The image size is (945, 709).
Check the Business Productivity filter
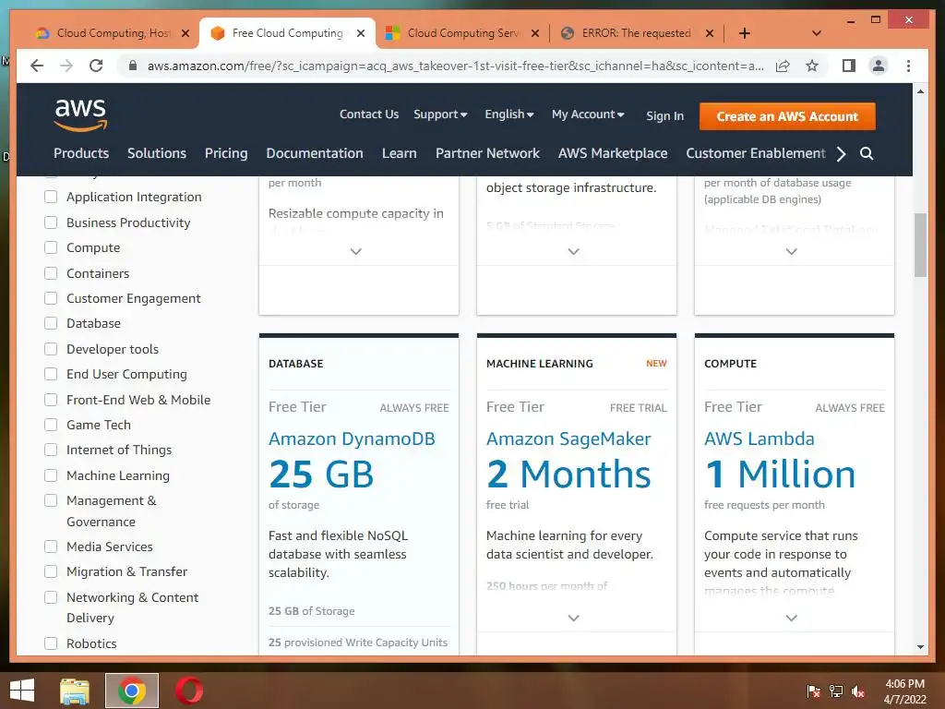[52, 222]
